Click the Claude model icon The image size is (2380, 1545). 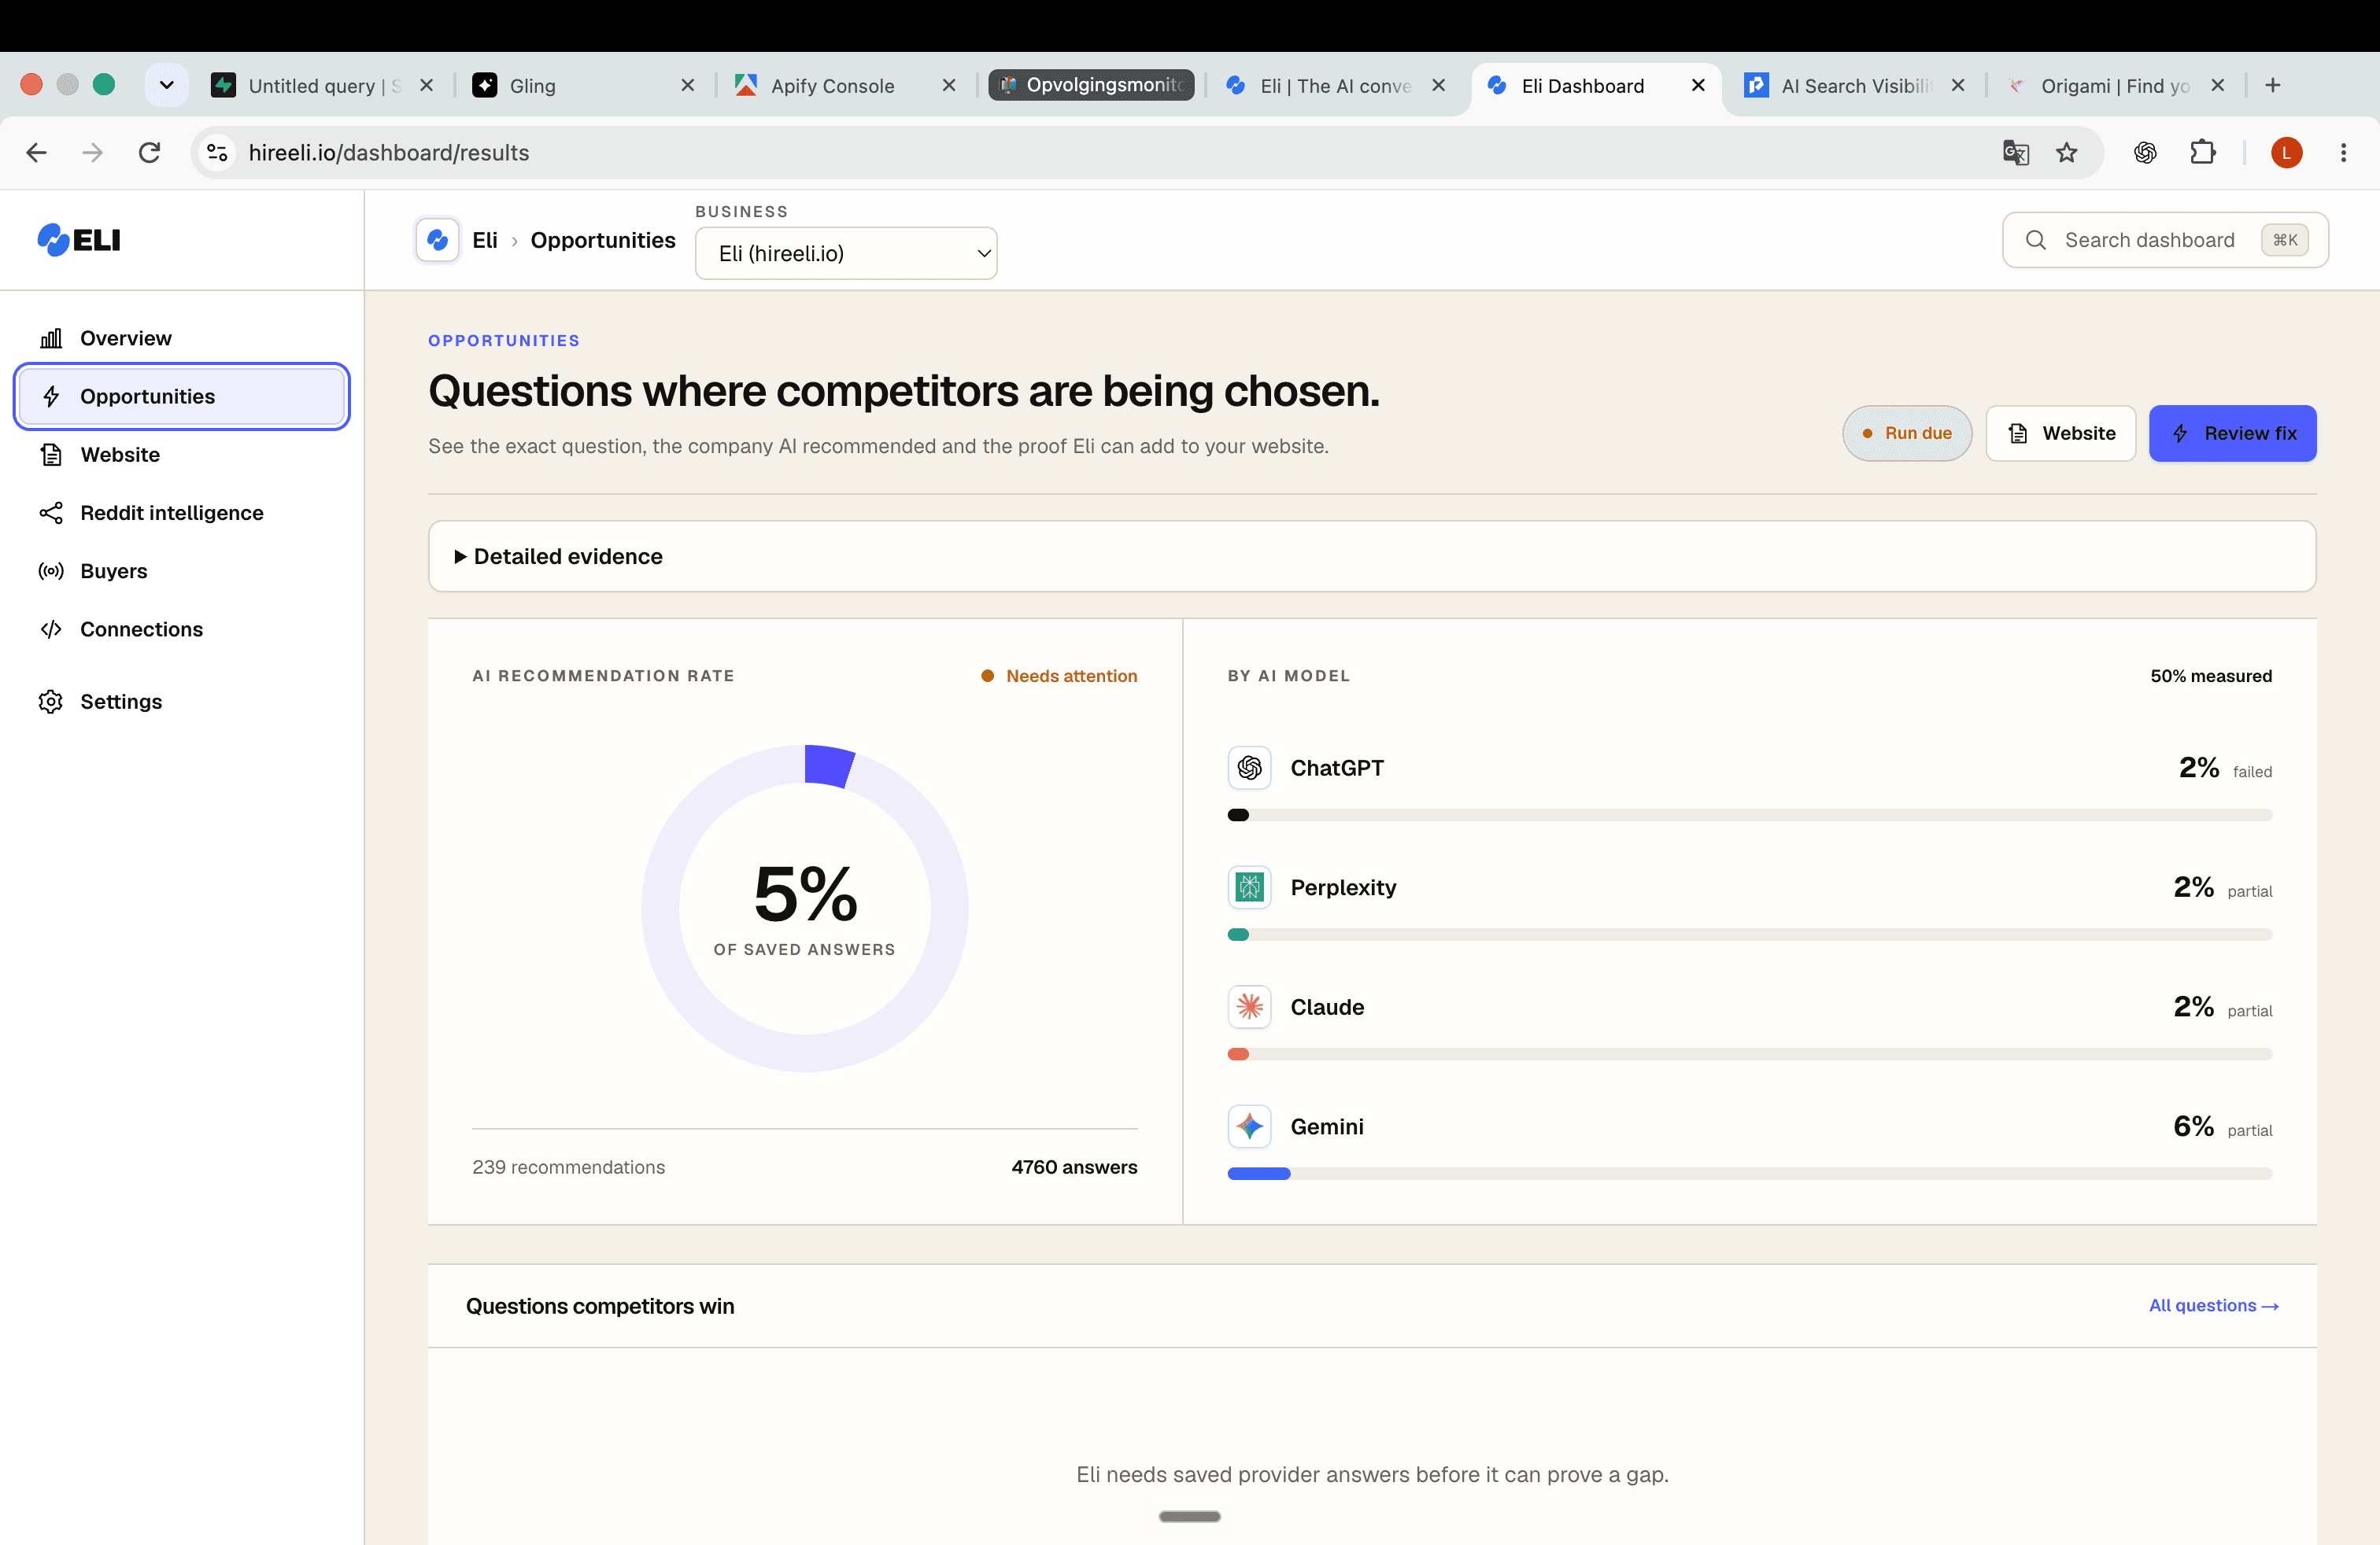pyautogui.click(x=1249, y=1006)
